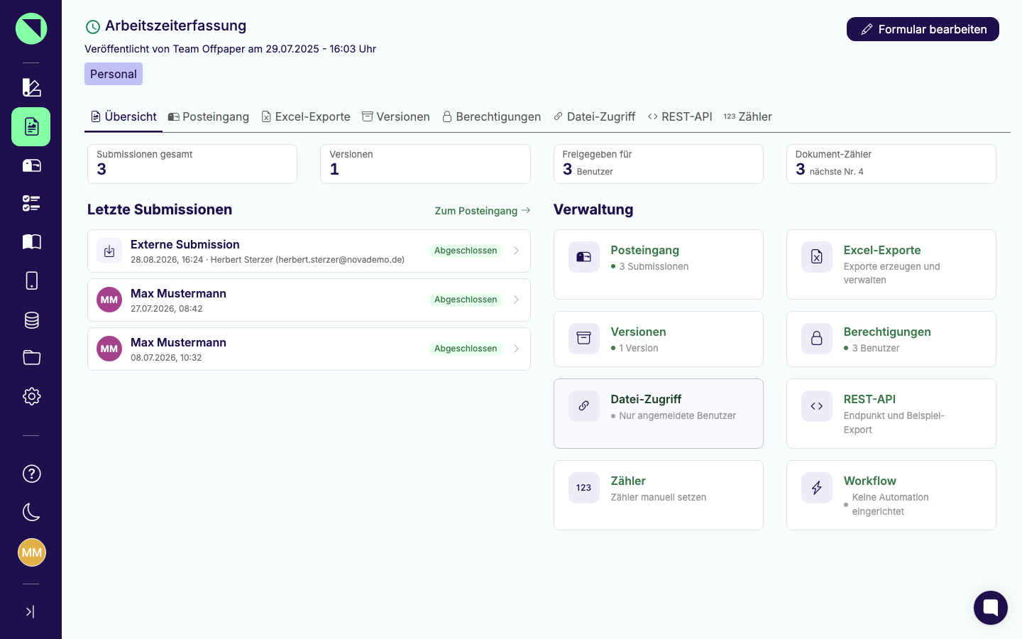This screenshot has width=1022, height=639.
Task: Open the Workflow management card
Action: coord(891,495)
